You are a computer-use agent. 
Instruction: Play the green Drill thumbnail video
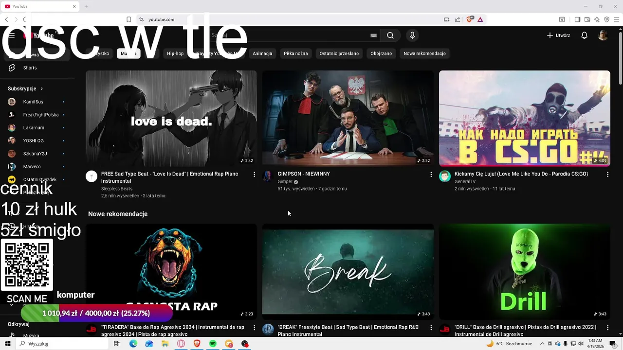[x=525, y=271]
